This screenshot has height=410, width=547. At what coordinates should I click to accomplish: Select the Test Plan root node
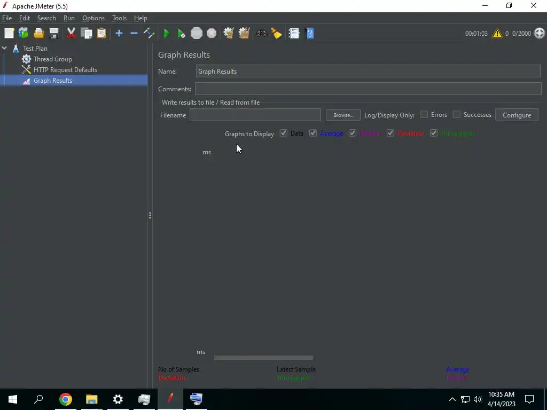pos(35,49)
